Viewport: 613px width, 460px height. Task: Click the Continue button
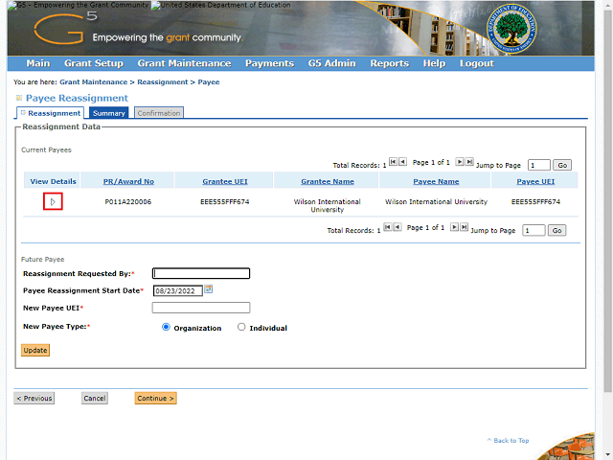[x=155, y=399]
